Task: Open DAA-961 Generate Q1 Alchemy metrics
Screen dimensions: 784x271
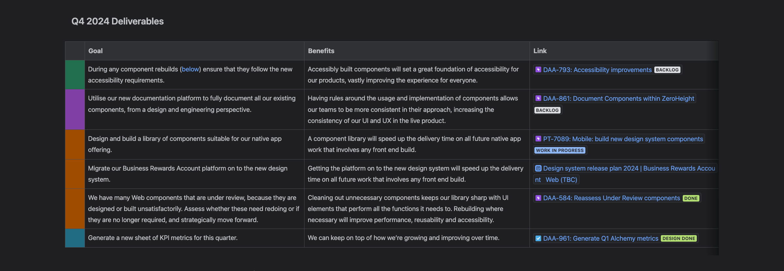Action: (600, 238)
